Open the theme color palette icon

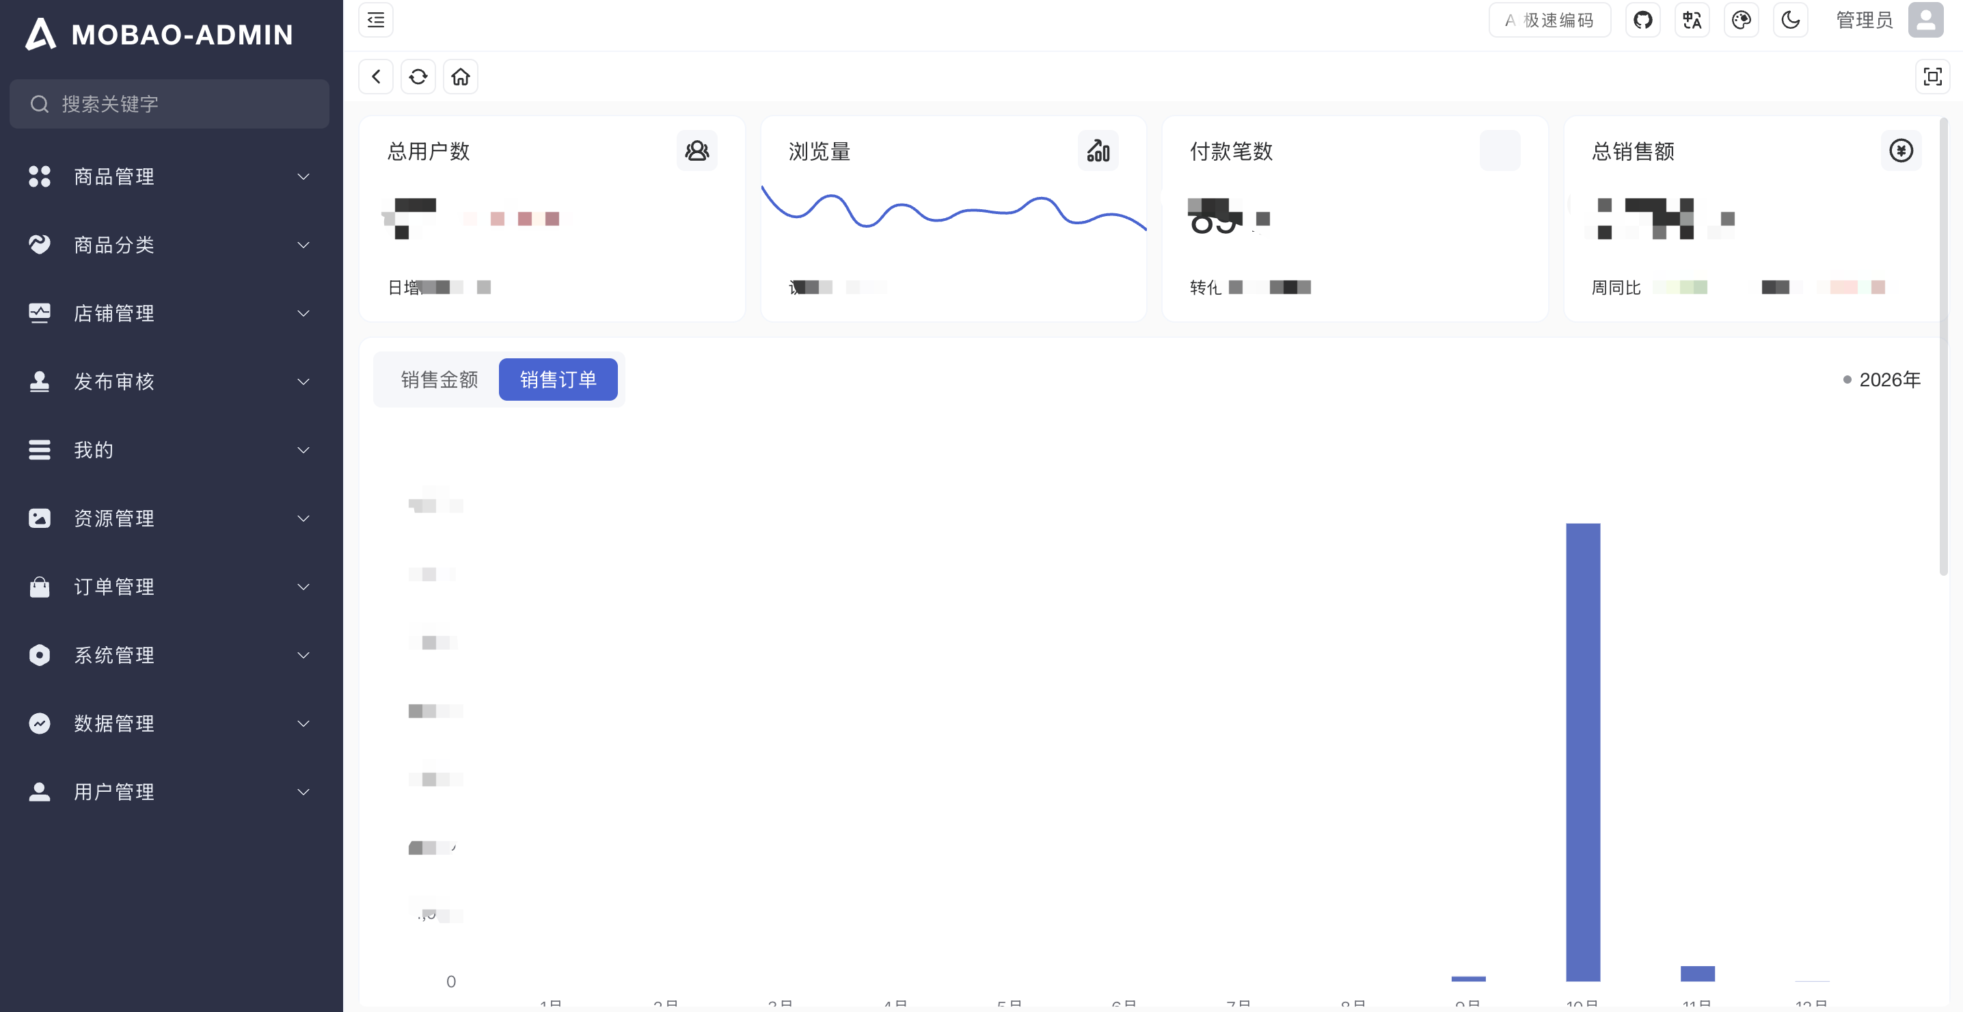[1742, 20]
